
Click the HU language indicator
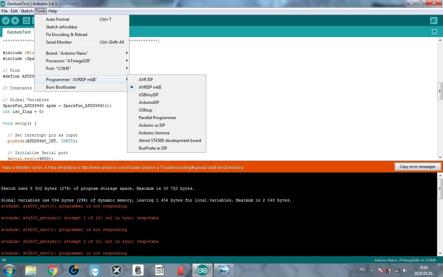pyautogui.click(x=362, y=269)
